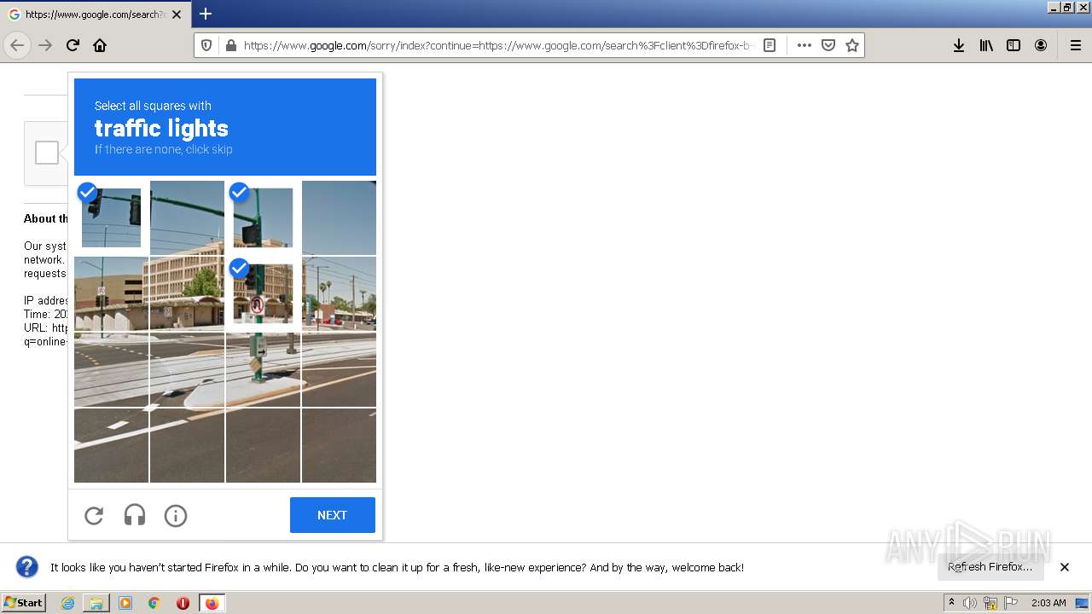Toggle Reader View in the address bar

770,45
